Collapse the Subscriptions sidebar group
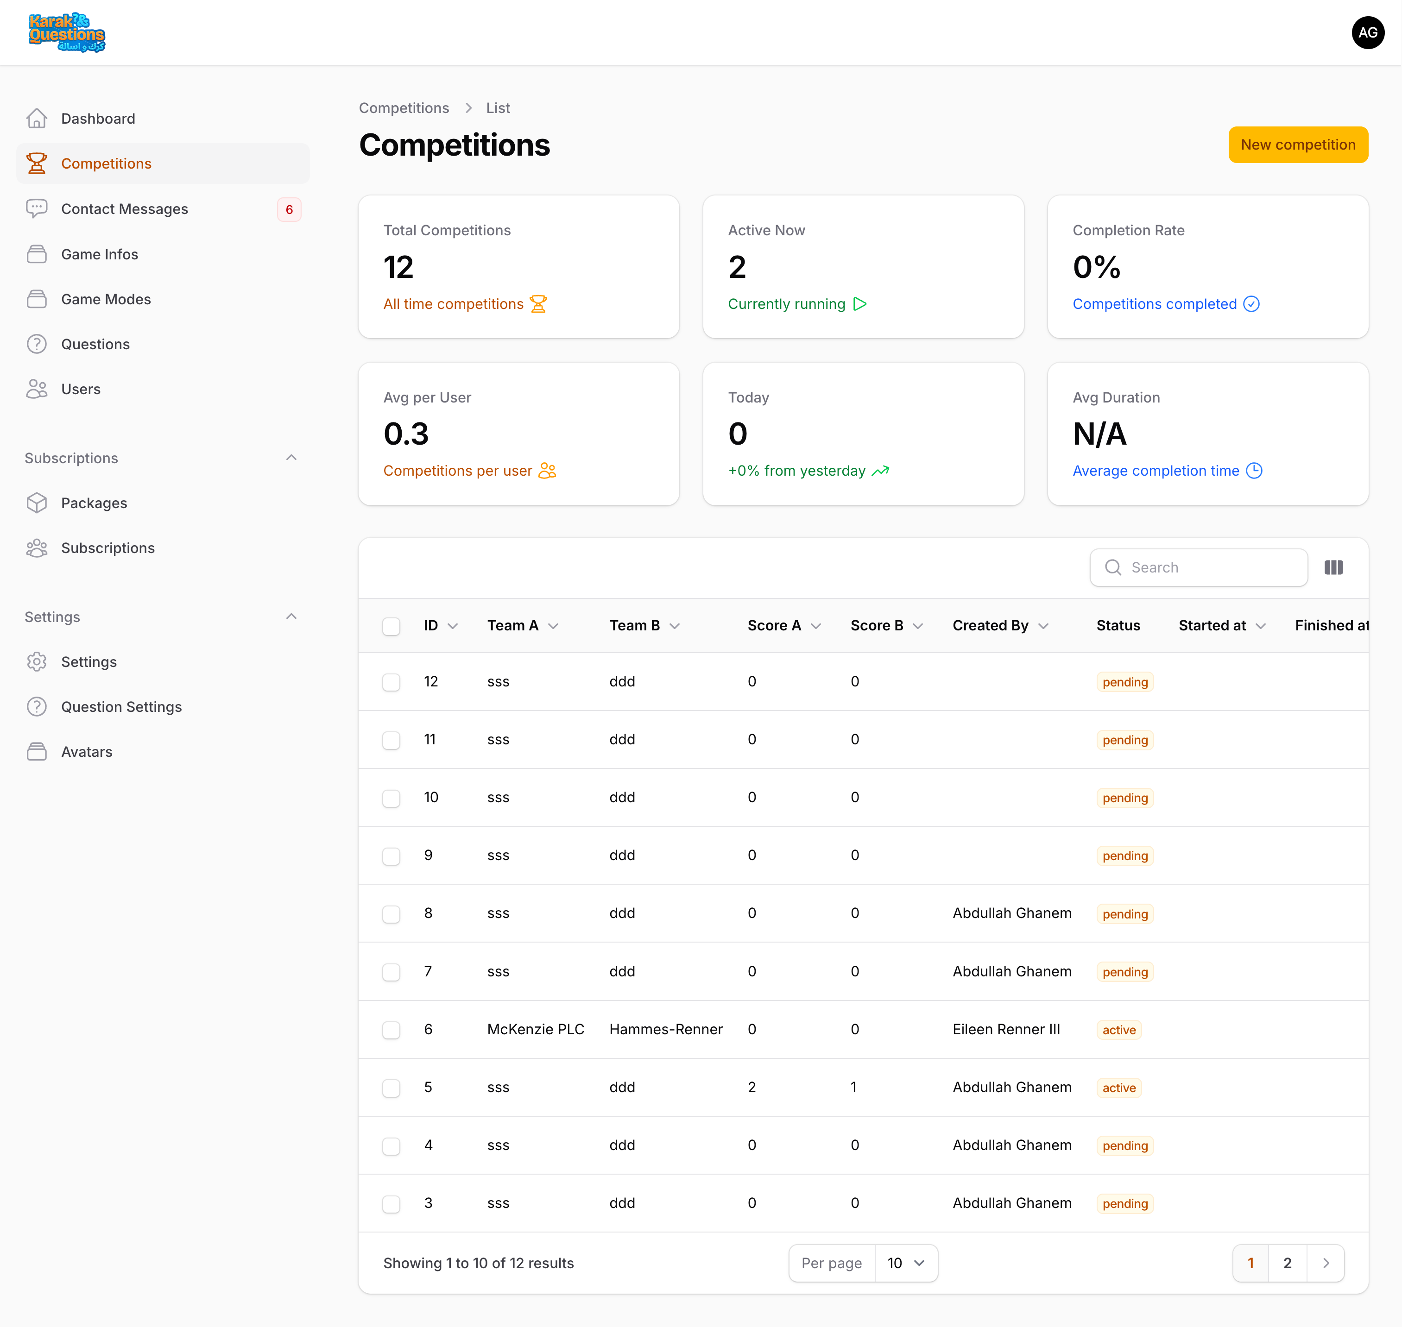The width and height of the screenshot is (1402, 1327). (291, 458)
